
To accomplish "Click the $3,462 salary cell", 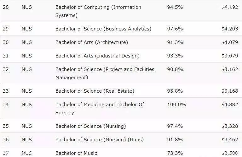I will (230, 140).
